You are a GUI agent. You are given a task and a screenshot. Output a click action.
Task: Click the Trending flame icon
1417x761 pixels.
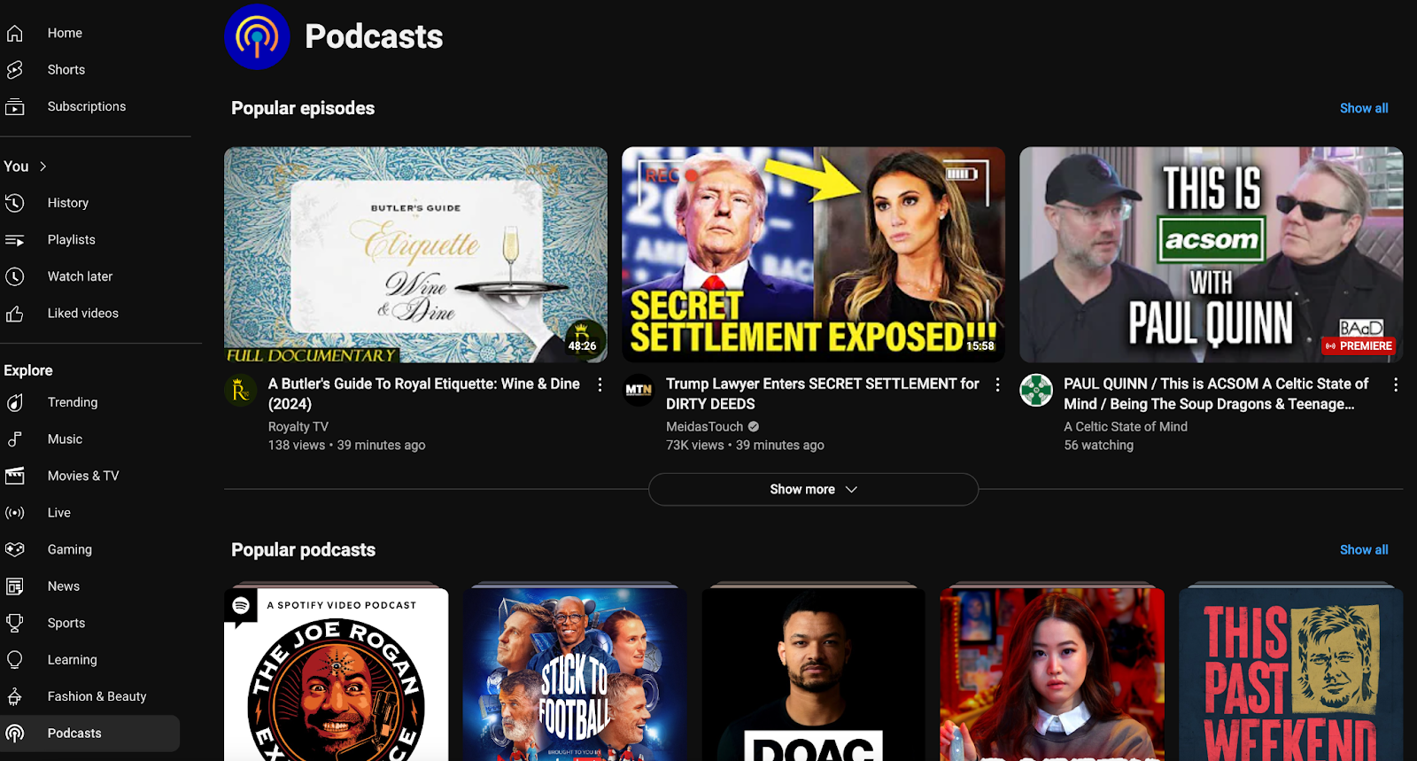click(x=14, y=402)
